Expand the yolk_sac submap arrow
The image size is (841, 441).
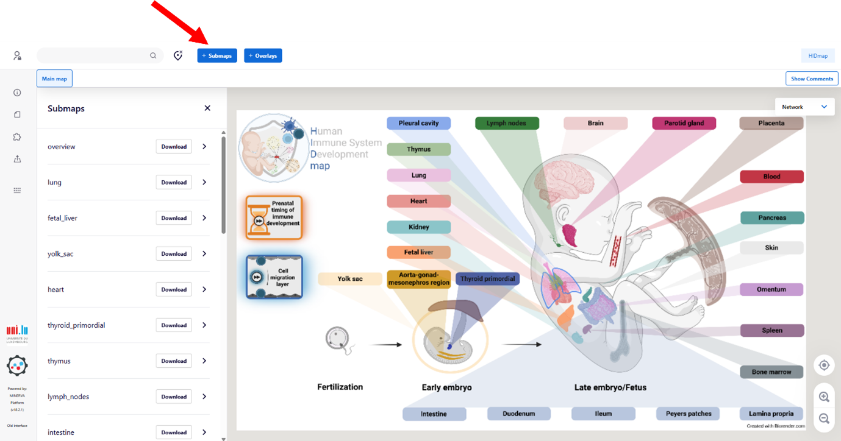(204, 253)
